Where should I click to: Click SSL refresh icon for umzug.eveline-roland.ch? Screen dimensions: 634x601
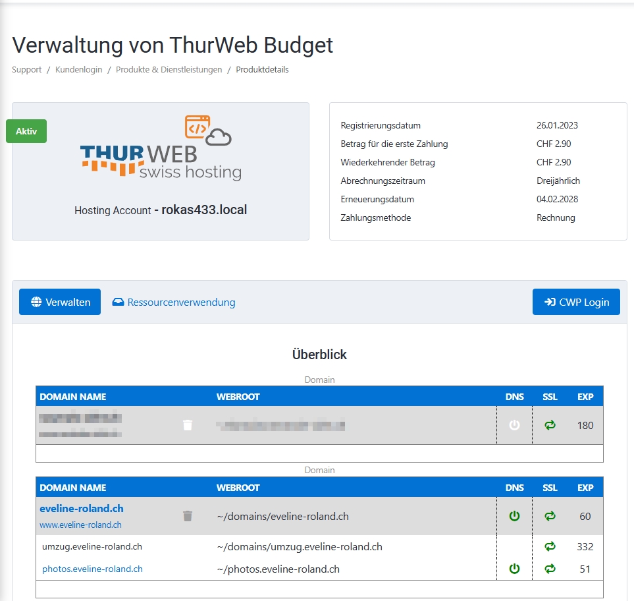click(550, 546)
